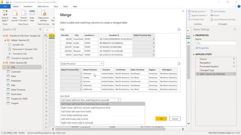Click the gear icon for Source step
The width and height of the screenshot is (241, 135).
click(x=234, y=59)
